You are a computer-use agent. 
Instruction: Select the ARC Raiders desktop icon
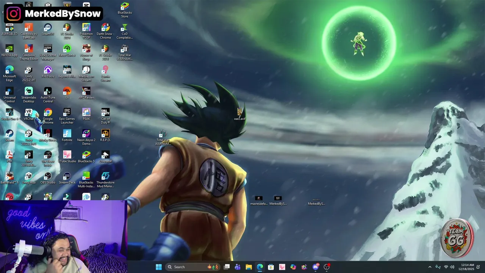click(86, 94)
